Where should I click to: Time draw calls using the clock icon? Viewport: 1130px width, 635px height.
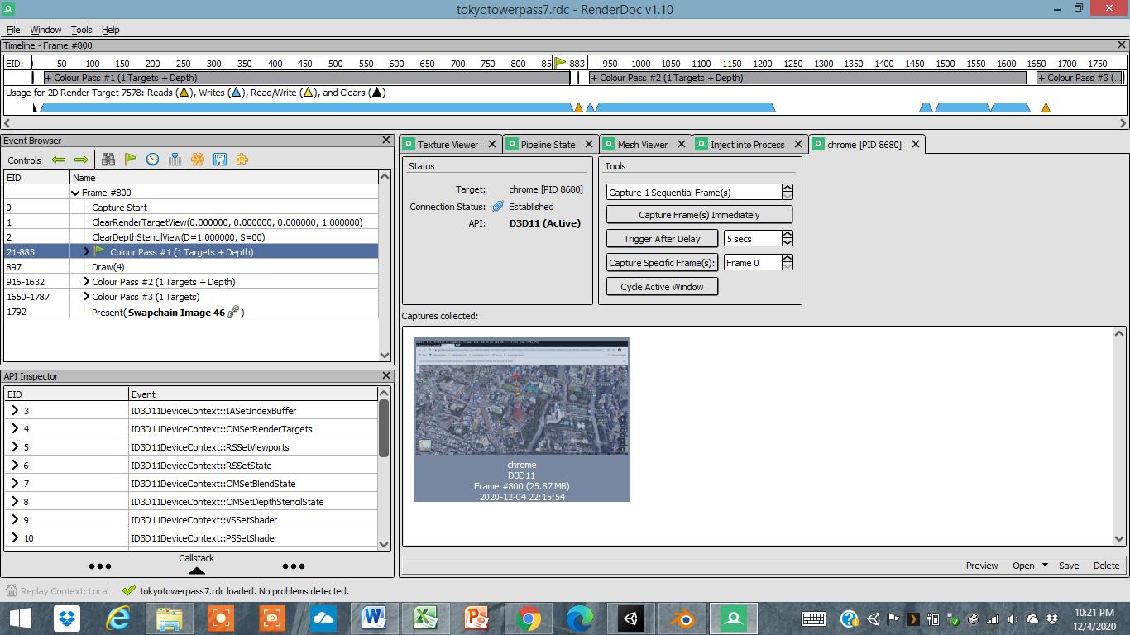tap(152, 160)
